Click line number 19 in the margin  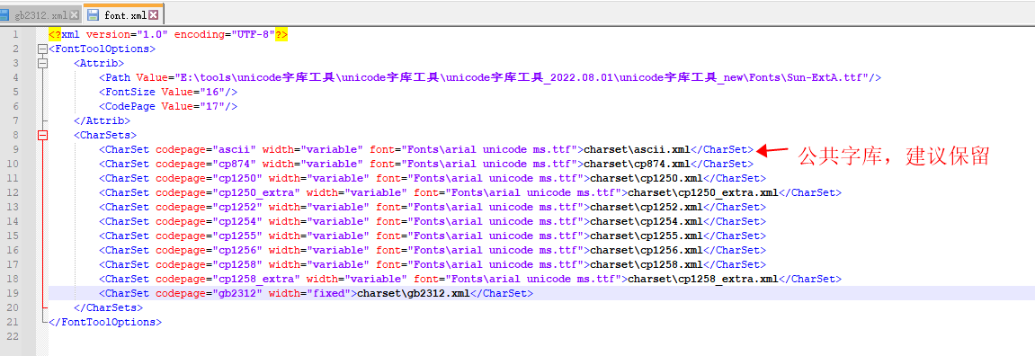[x=13, y=293]
